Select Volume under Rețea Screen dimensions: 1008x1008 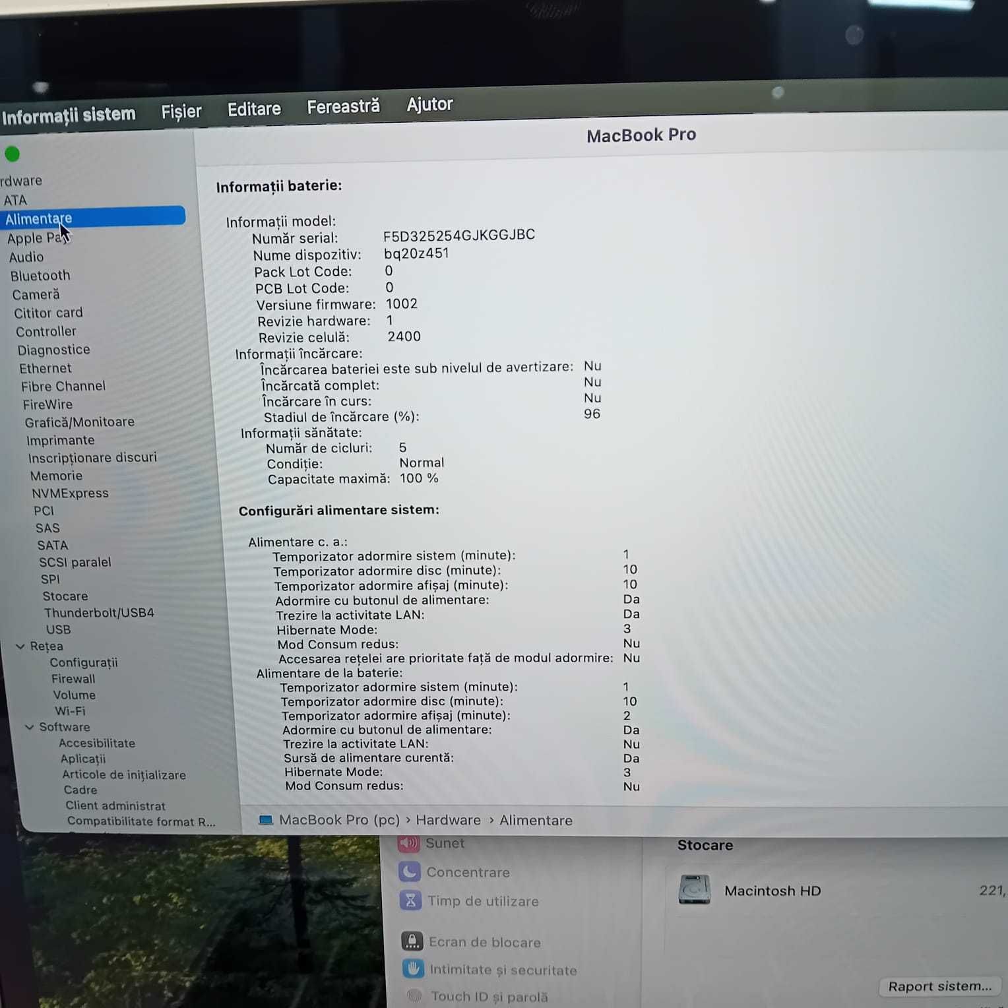click(74, 695)
